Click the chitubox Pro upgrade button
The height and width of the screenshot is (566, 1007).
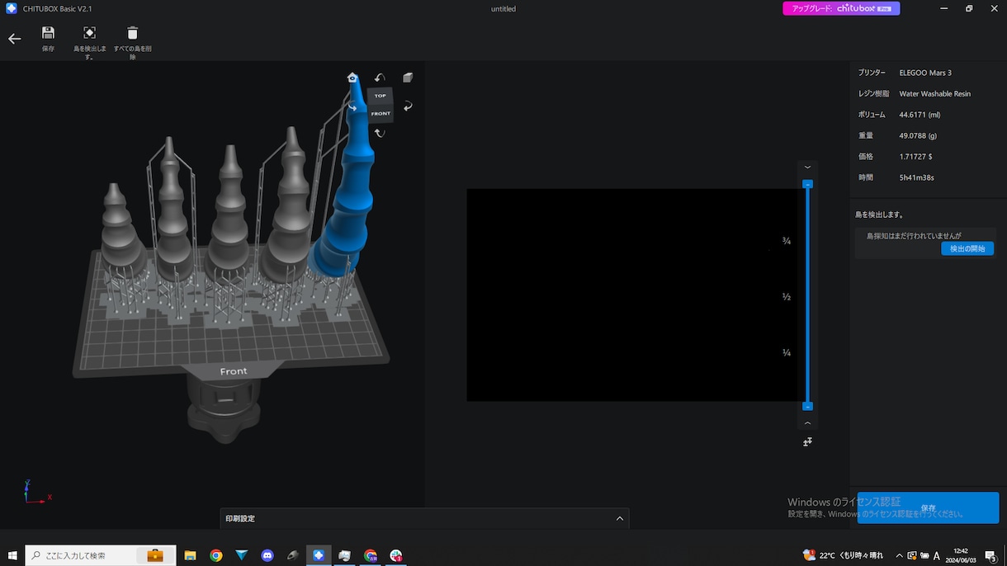click(x=841, y=8)
